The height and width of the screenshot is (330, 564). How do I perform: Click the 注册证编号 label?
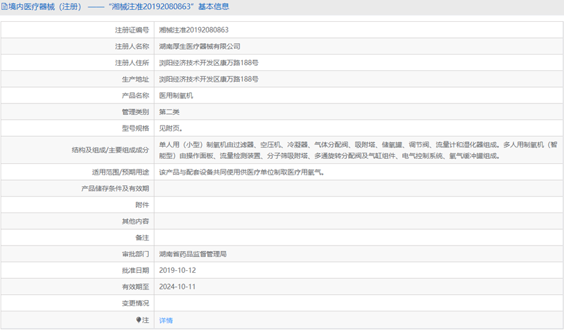point(131,30)
